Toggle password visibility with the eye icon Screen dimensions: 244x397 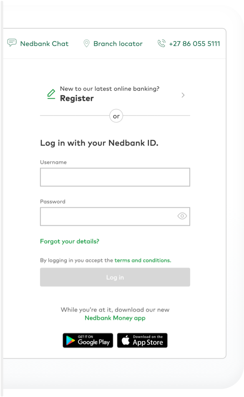click(182, 216)
